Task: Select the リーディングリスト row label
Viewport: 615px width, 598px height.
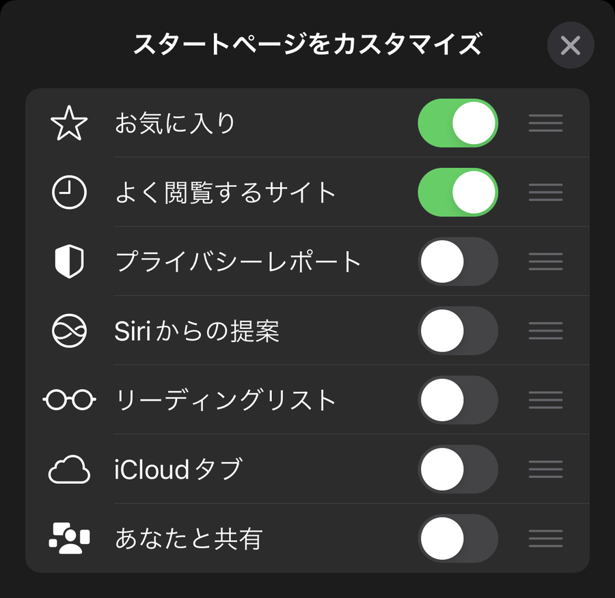Action: click(x=225, y=401)
